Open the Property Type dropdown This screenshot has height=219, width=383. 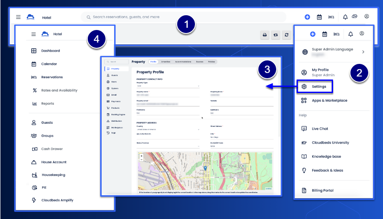point(168,86)
